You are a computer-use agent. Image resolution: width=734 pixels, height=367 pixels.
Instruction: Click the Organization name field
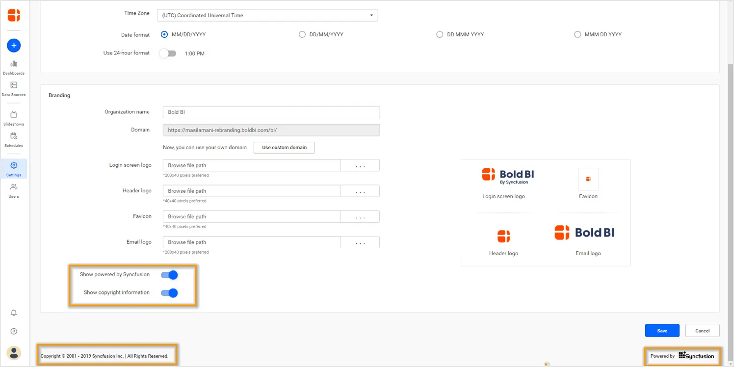pos(271,112)
